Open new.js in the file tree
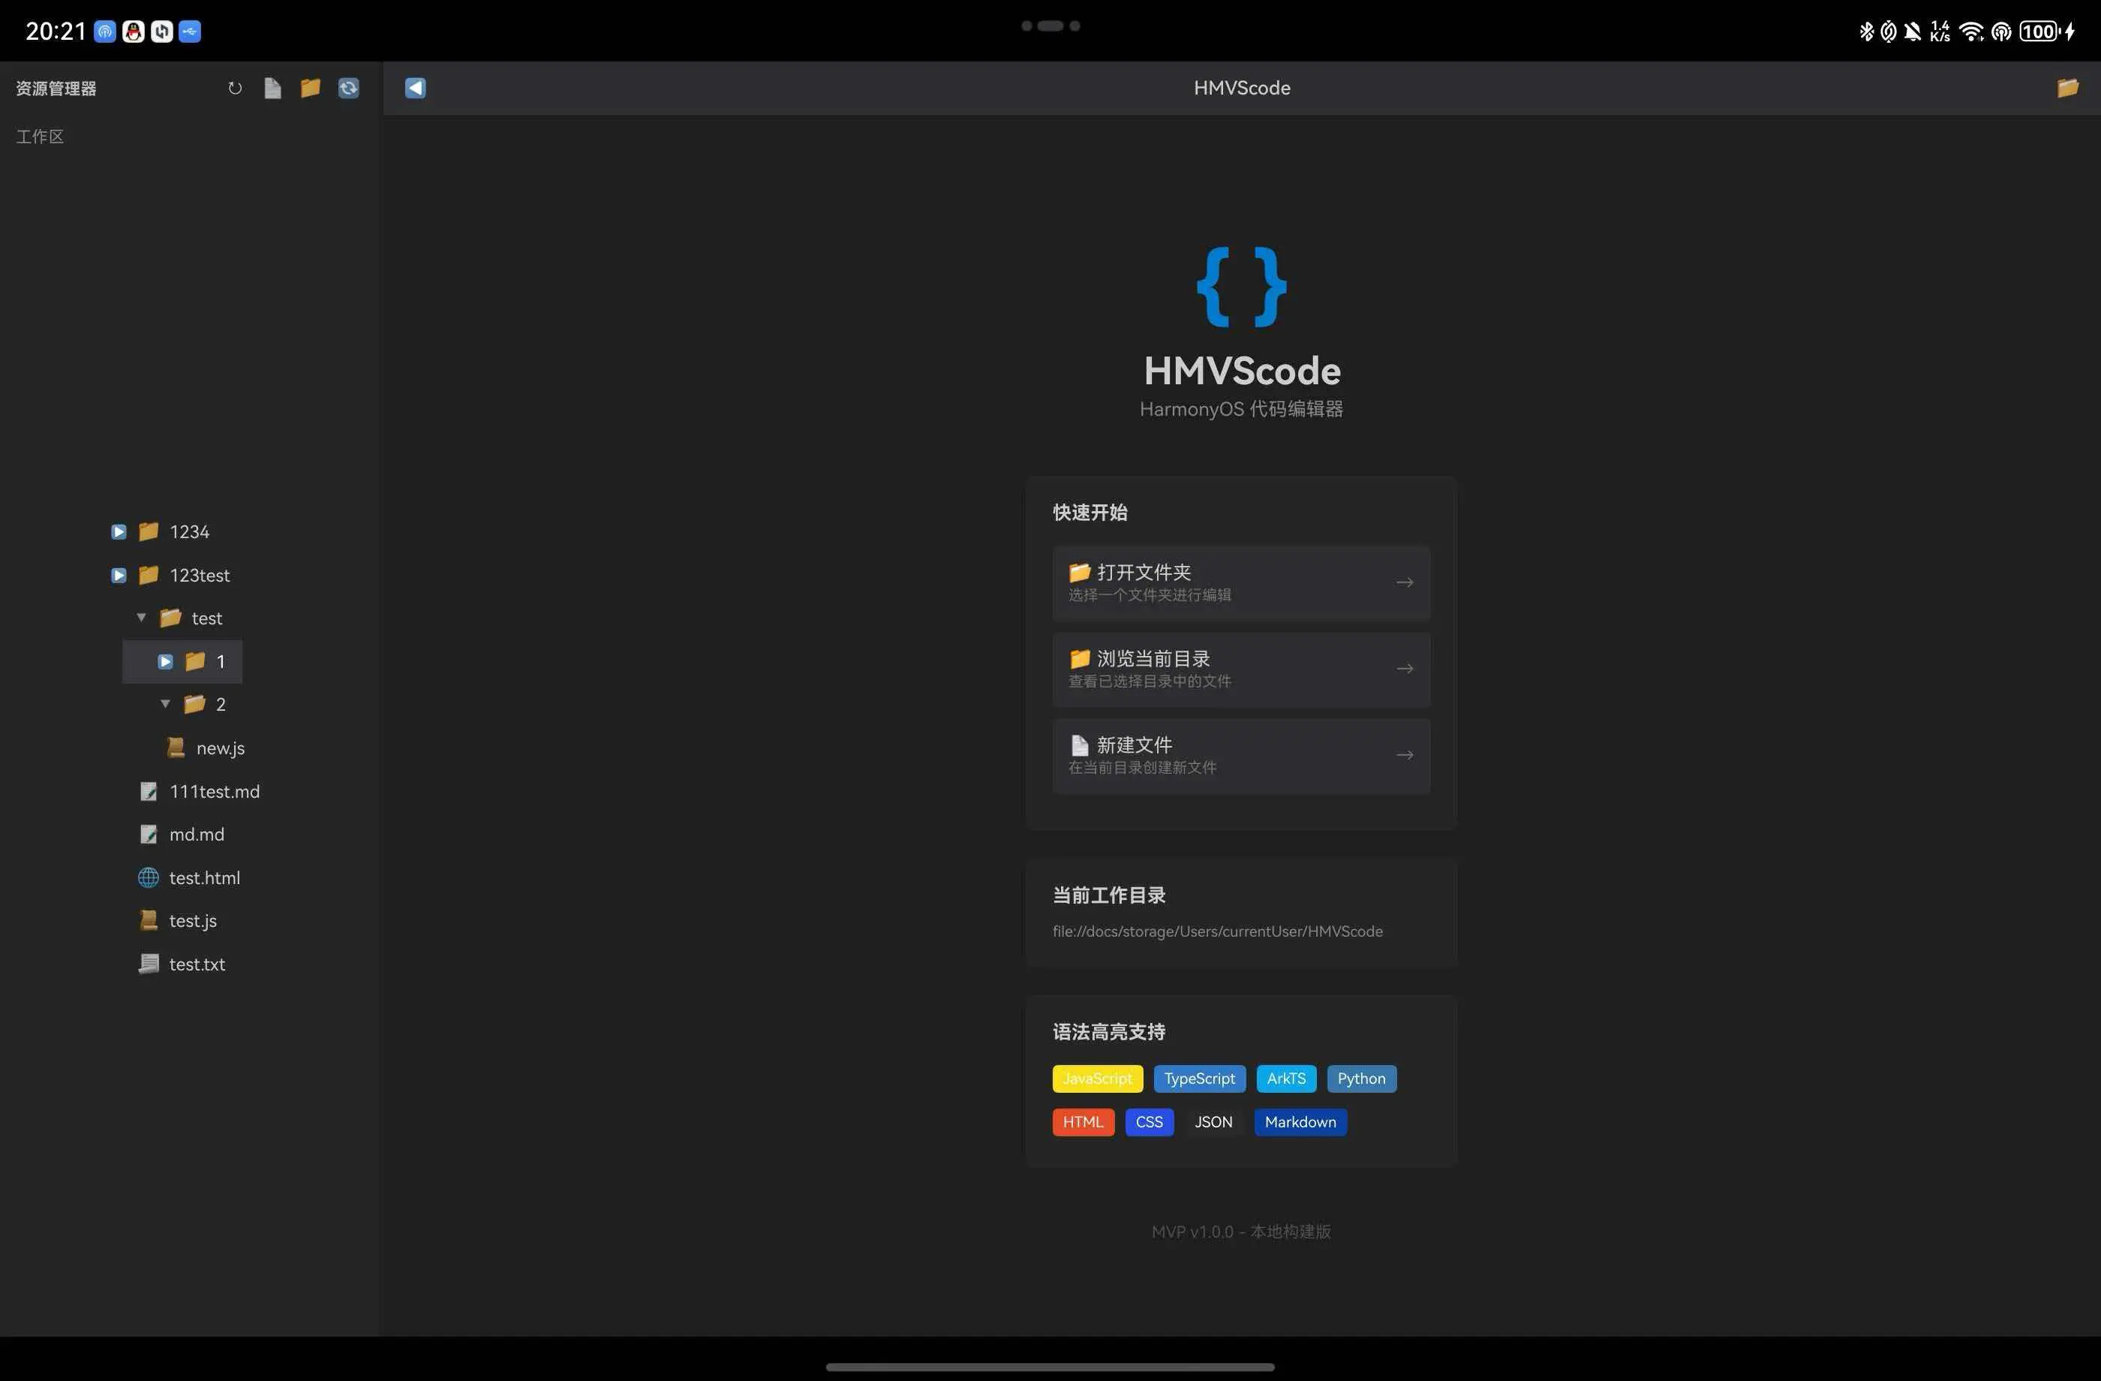Screen dimensions: 2101x1381 coord(220,748)
